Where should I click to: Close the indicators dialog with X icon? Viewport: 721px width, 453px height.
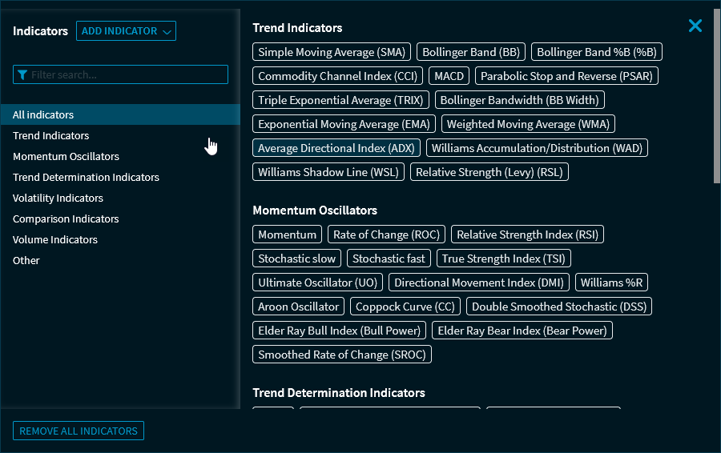tap(695, 26)
